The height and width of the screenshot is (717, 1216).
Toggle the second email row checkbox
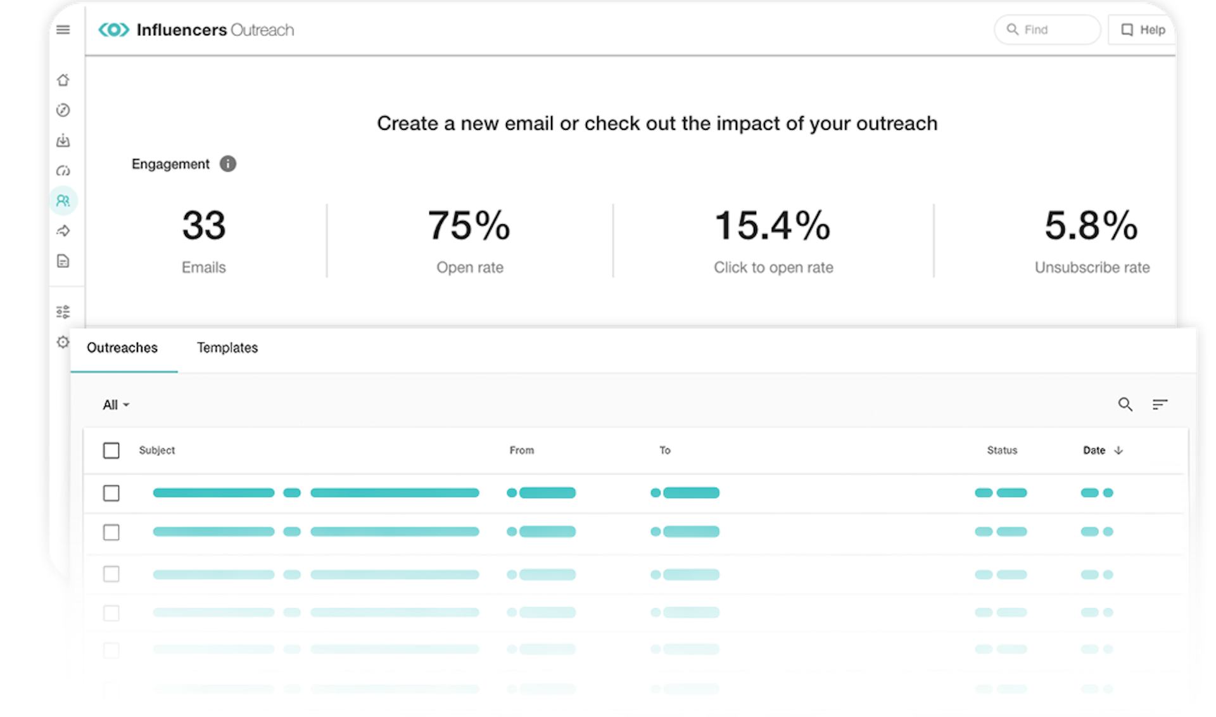tap(112, 531)
